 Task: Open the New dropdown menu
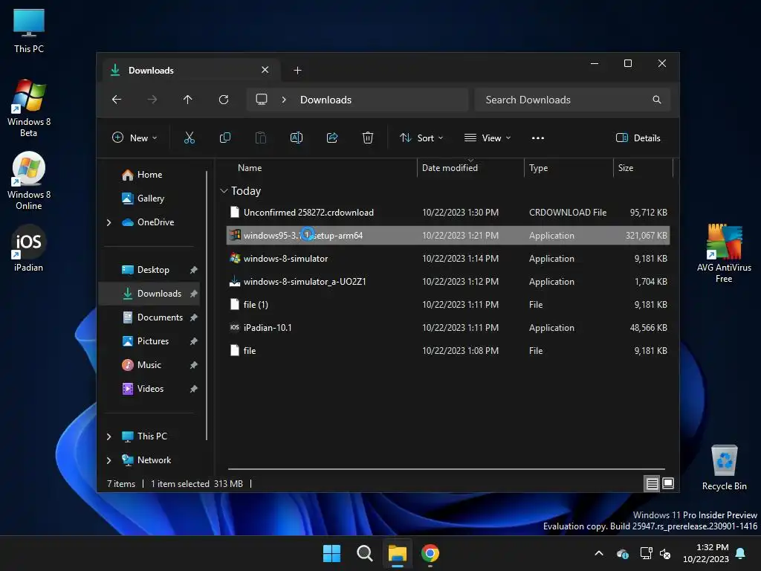135,138
